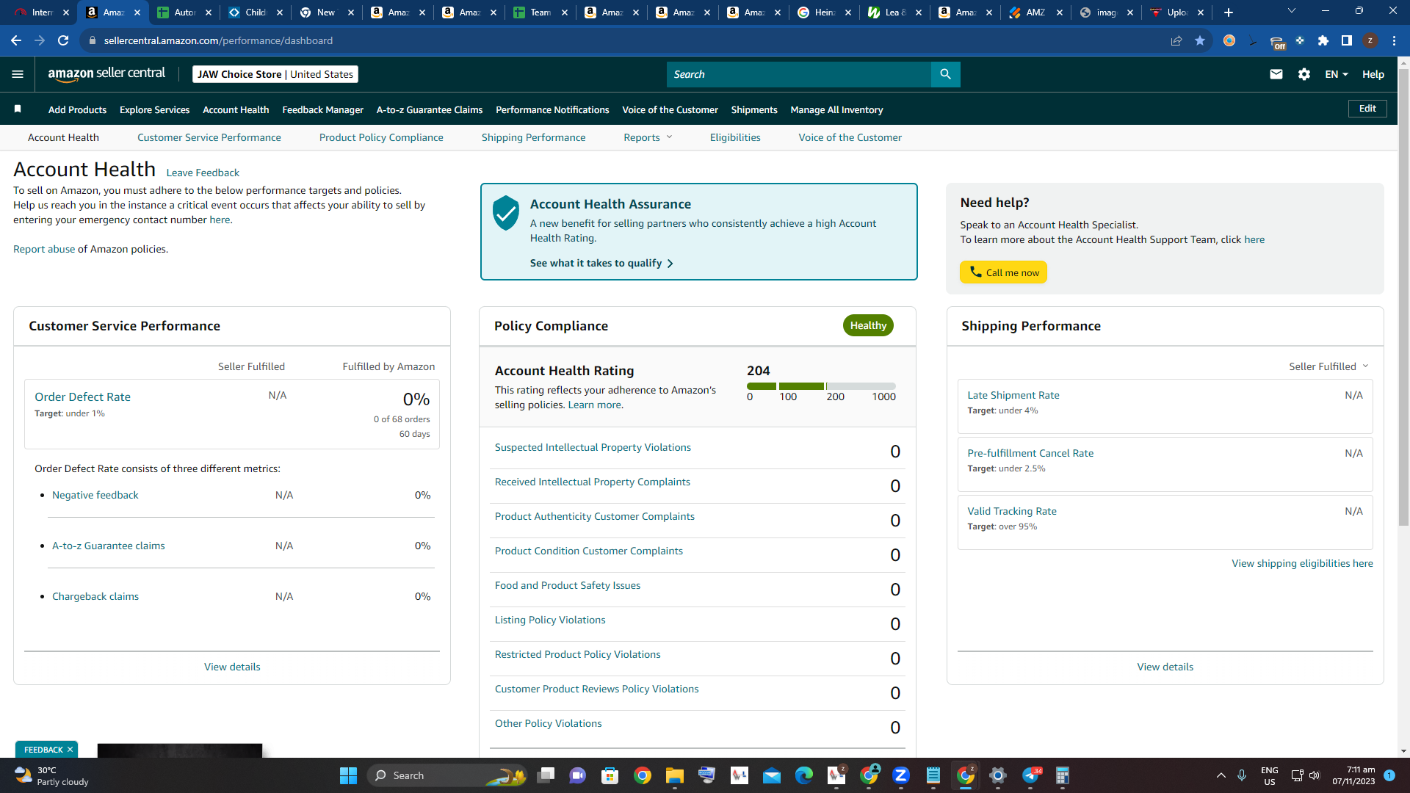Screen dimensions: 1410x793
Task: Switch to Customer Service Performance tab
Action: pos(209,137)
